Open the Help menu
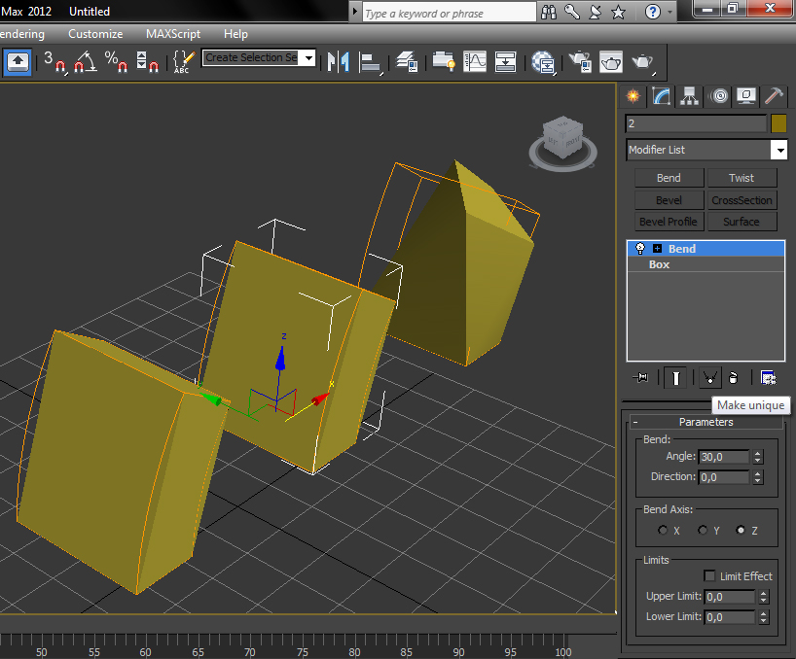The width and height of the screenshot is (796, 659). point(235,34)
